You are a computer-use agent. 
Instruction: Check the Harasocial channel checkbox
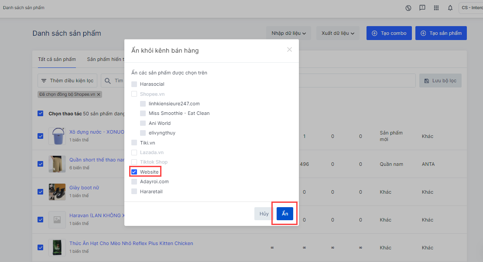click(134, 84)
